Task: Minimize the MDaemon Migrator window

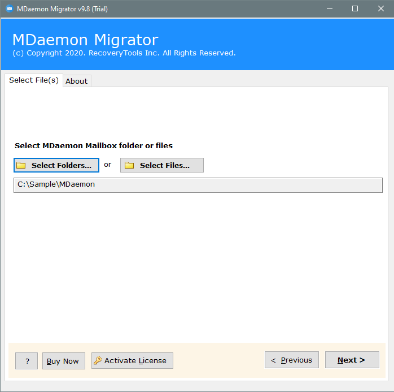Action: click(x=330, y=9)
